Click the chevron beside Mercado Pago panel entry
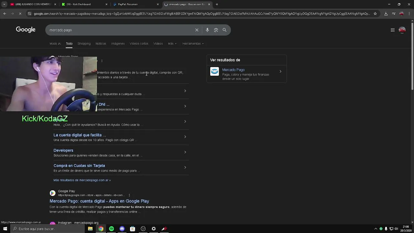The width and height of the screenshot is (414, 233). (280, 72)
